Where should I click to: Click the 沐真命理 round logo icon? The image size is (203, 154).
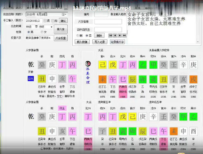88,64
